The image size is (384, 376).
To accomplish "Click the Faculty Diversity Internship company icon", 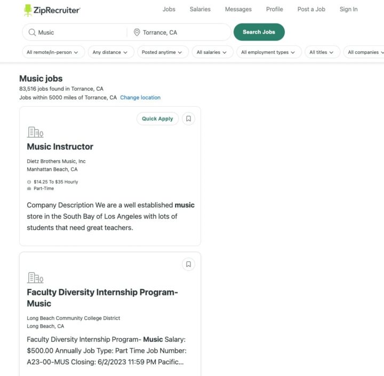I will click(35, 277).
